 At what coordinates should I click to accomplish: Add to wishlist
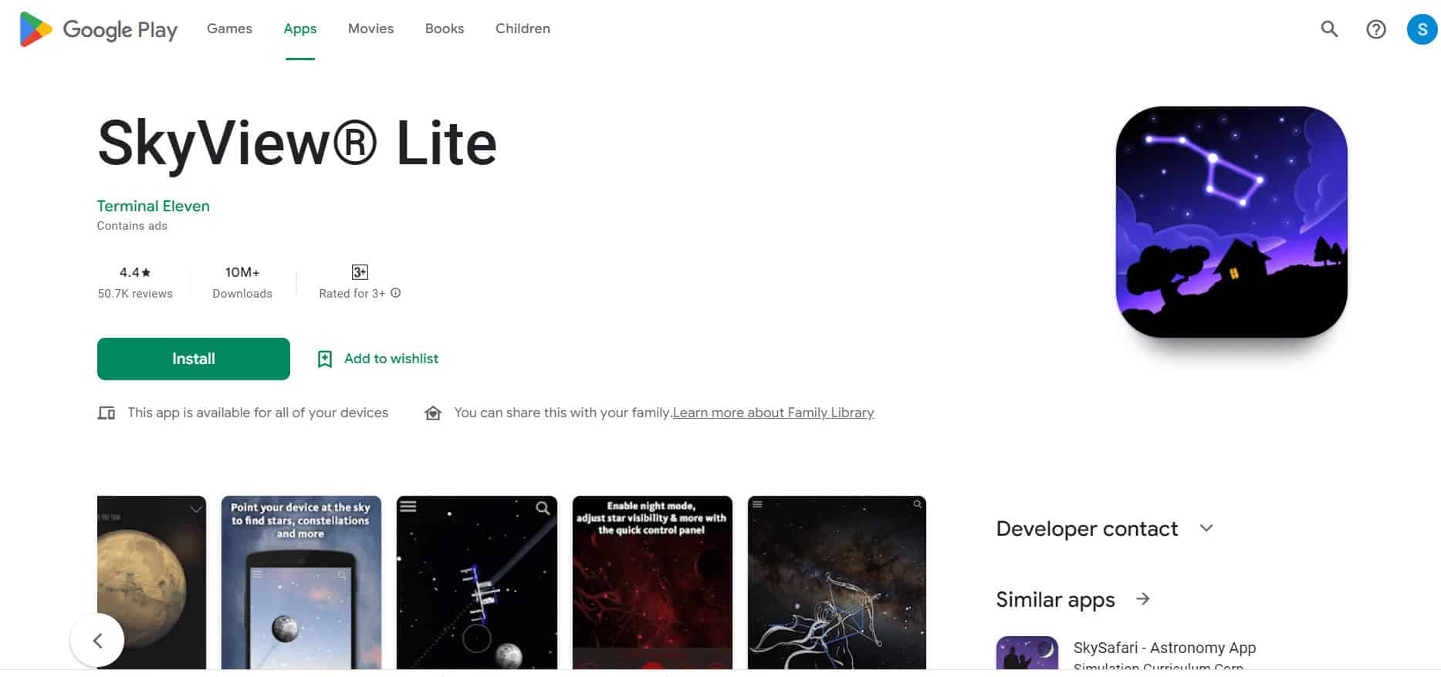(377, 359)
